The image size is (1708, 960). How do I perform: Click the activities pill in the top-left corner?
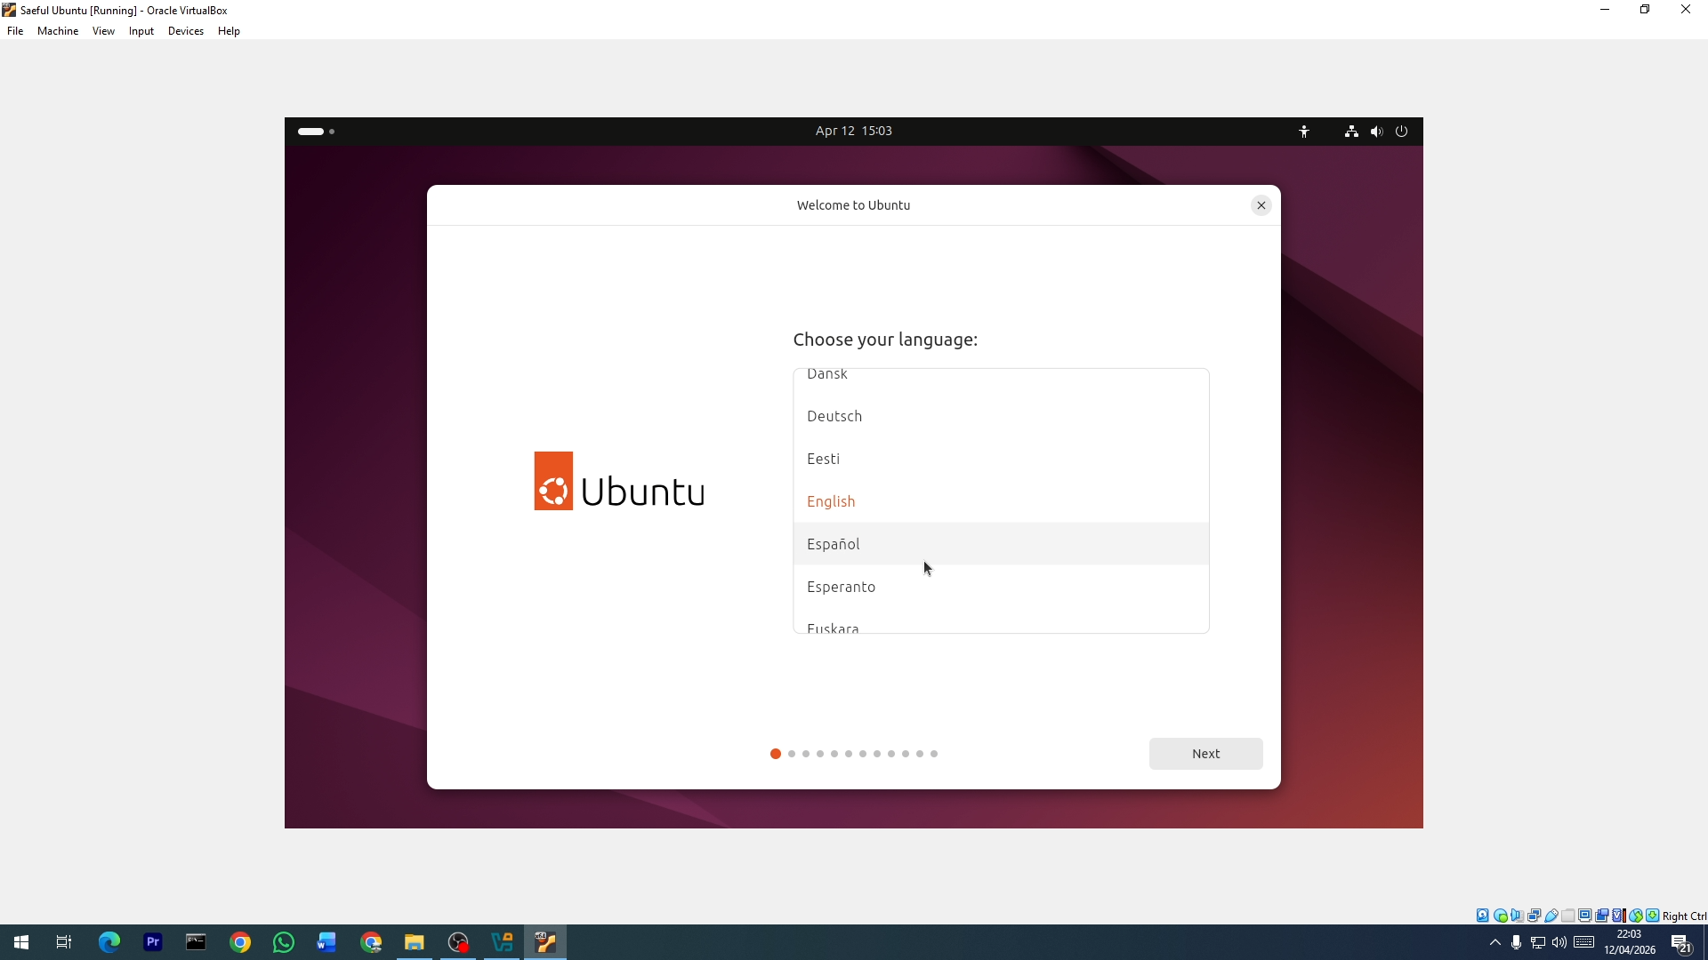pyautogui.click(x=310, y=131)
